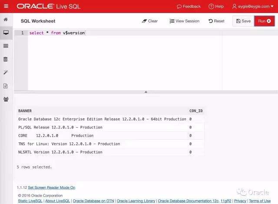
Task: Save the worksheet script
Action: [243, 21]
